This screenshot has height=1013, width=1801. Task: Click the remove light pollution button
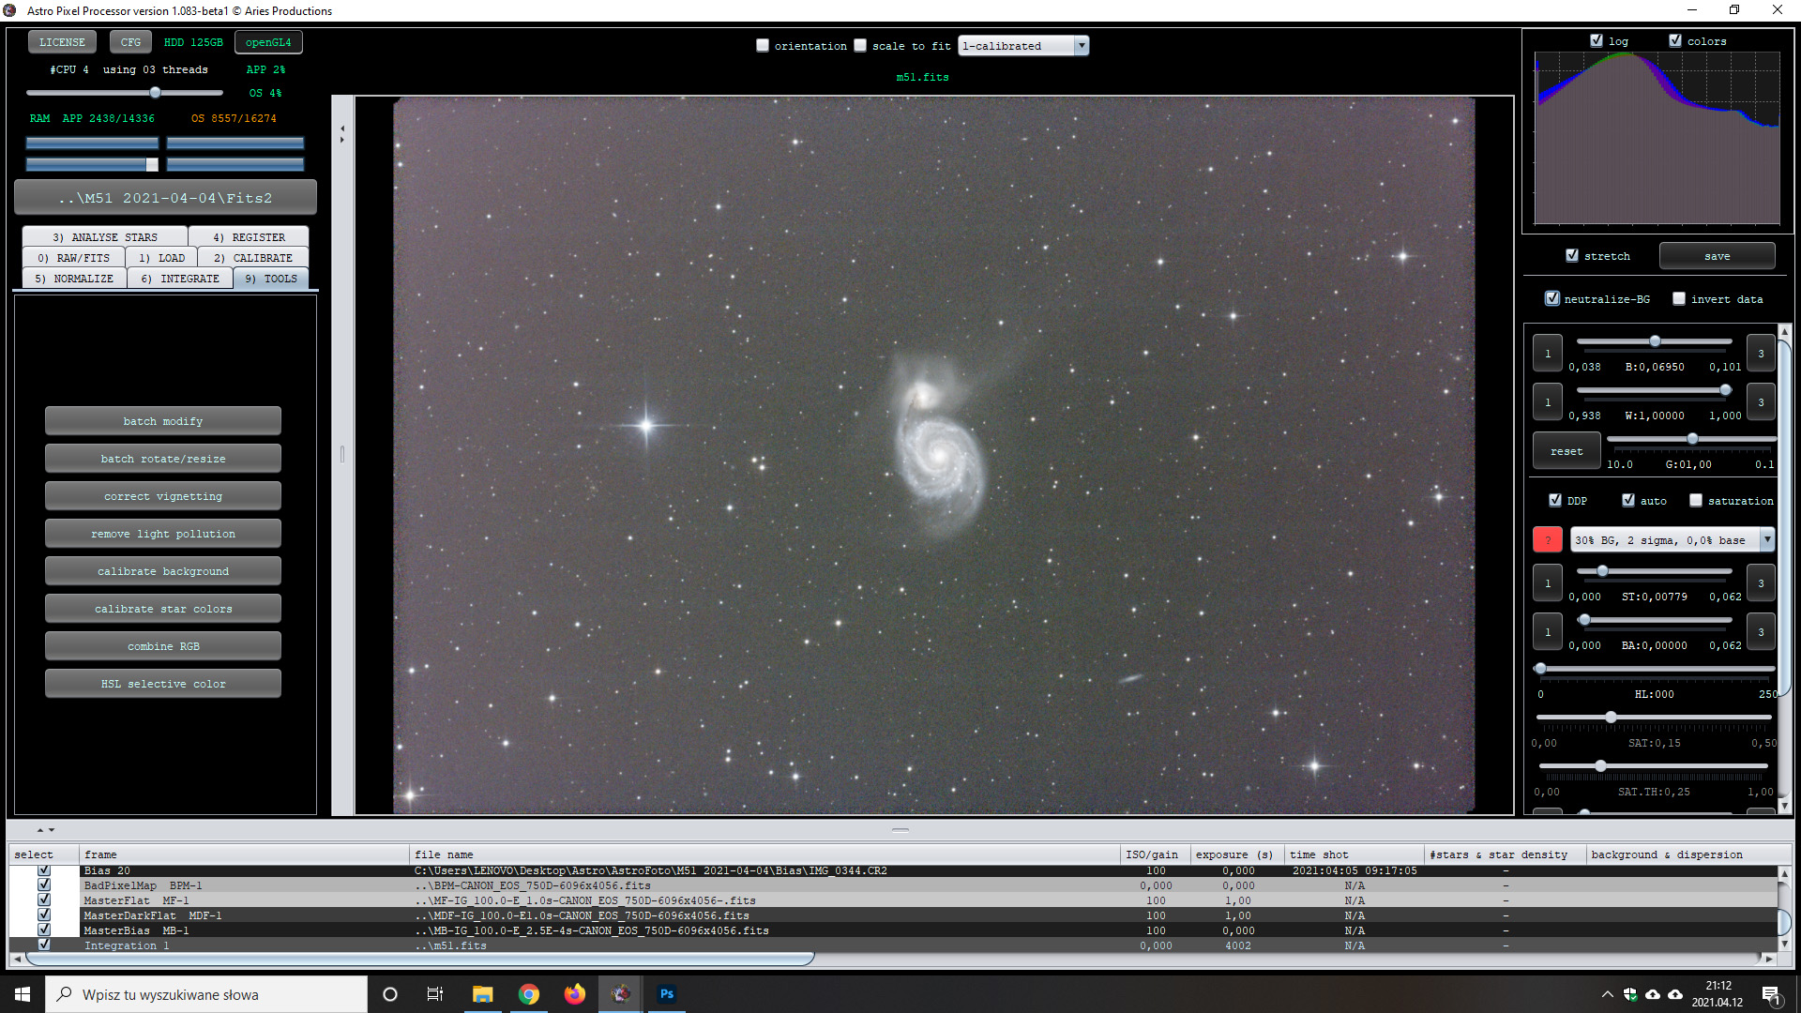pyautogui.click(x=163, y=534)
